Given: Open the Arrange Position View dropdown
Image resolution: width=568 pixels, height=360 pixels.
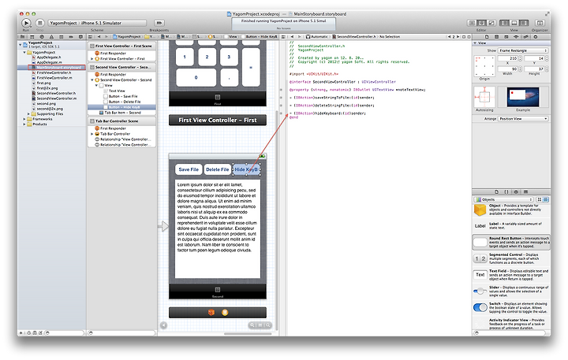Looking at the screenshot, I should point(523,119).
